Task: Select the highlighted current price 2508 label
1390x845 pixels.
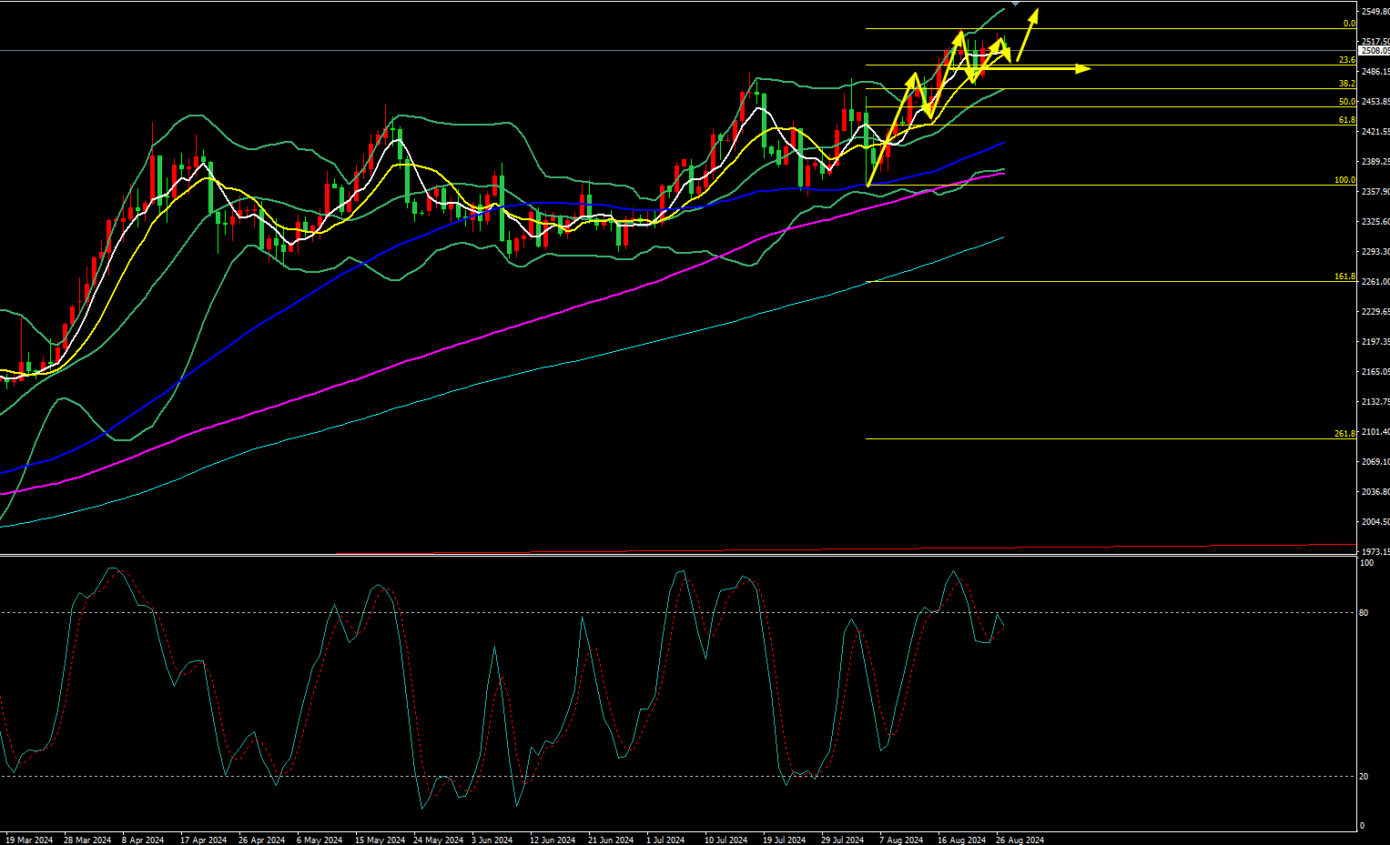Action: [1375, 51]
